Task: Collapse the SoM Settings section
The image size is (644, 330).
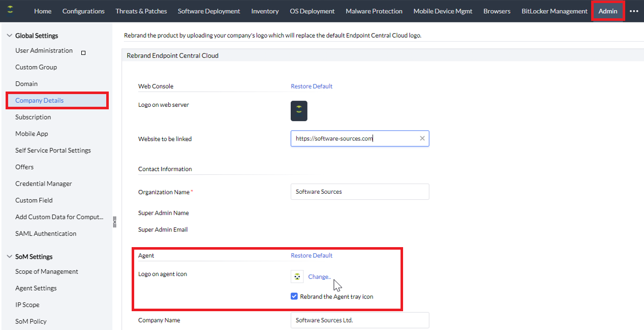Action: point(9,257)
